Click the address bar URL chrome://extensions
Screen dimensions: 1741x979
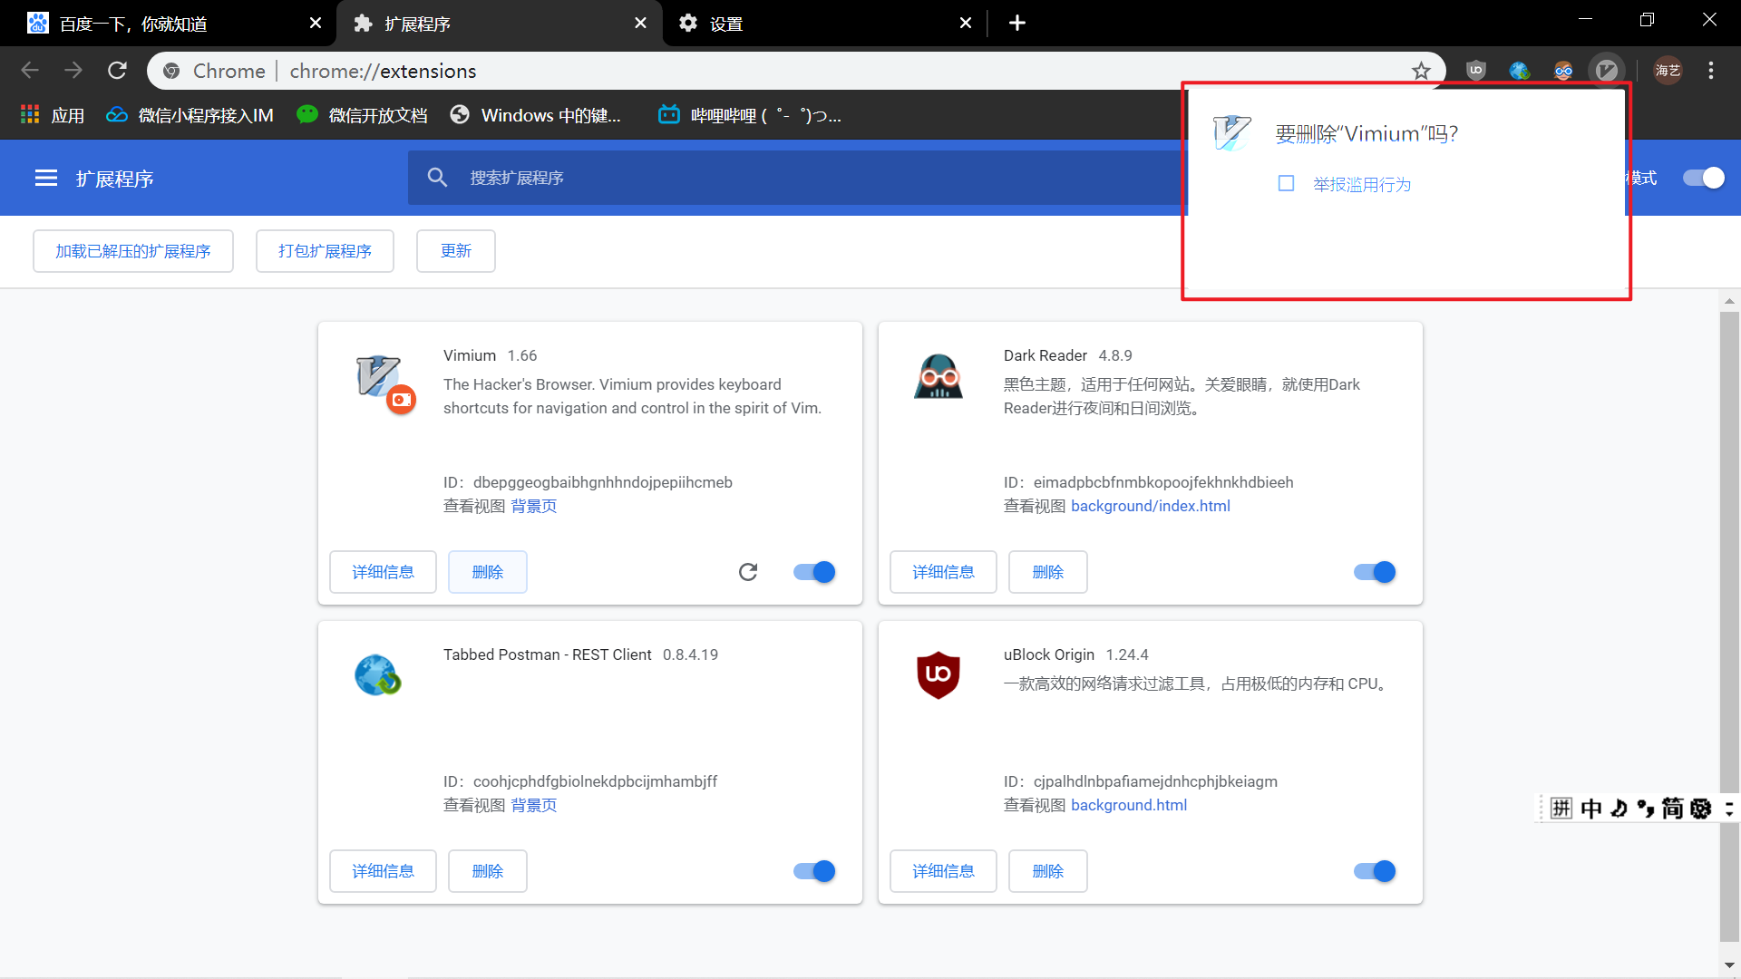coord(383,71)
